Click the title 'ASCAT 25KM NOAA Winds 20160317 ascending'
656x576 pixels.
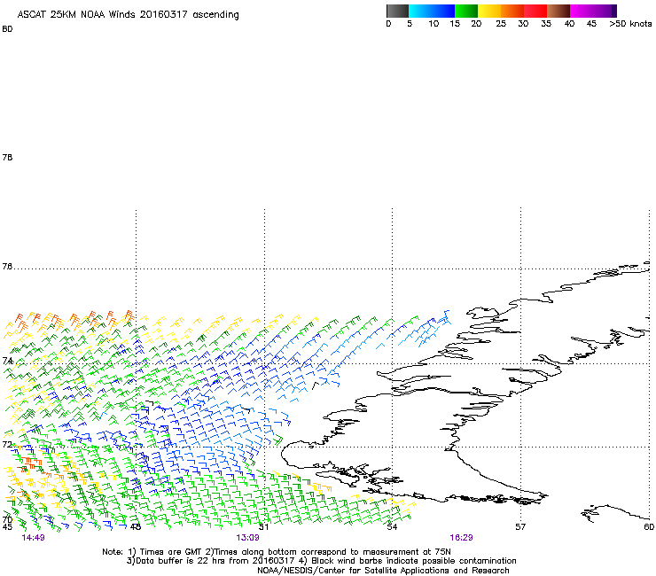pyautogui.click(x=128, y=15)
